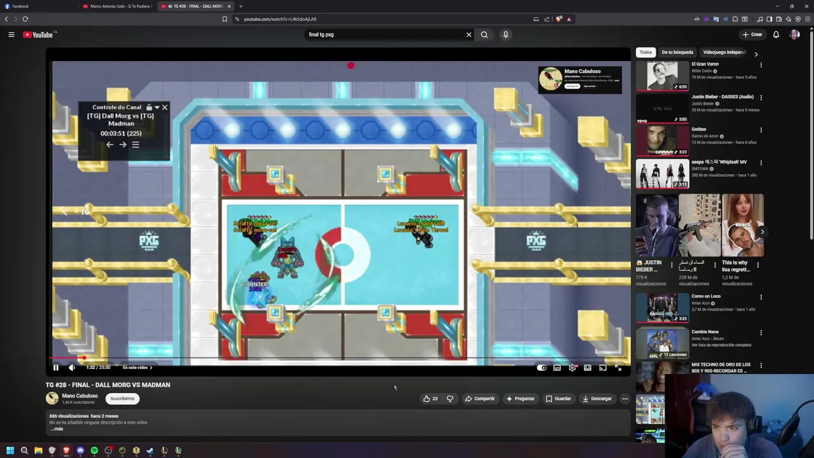Pause the video playback
The width and height of the screenshot is (814, 458).
pos(56,368)
